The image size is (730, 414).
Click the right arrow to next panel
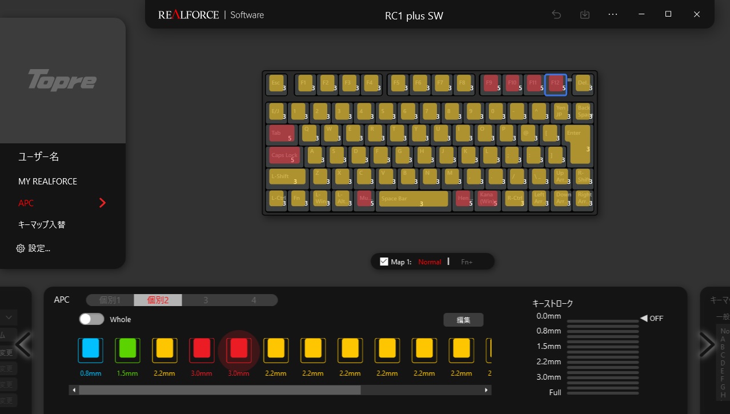tap(707, 344)
